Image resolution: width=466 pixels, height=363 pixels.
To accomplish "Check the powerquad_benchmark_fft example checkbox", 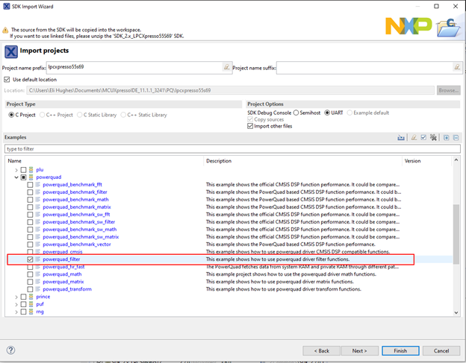I will point(30,185).
